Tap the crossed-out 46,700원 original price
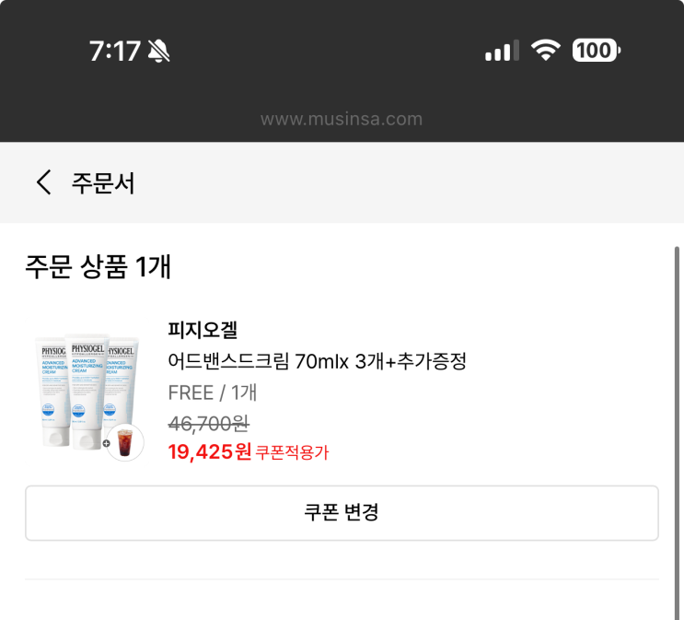 pos(208,424)
